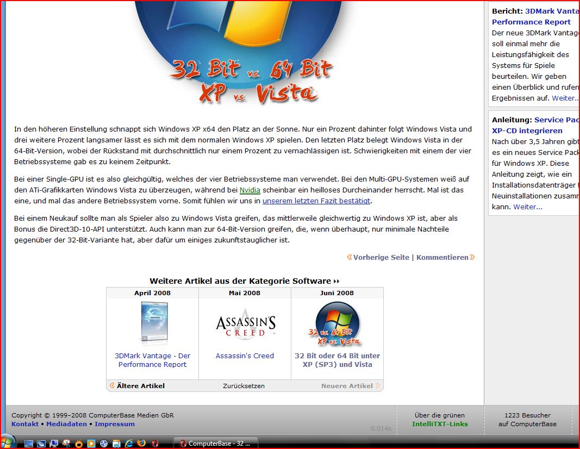The image size is (580, 449).
Task: Show Ältere Artikel
Action: click(x=141, y=386)
